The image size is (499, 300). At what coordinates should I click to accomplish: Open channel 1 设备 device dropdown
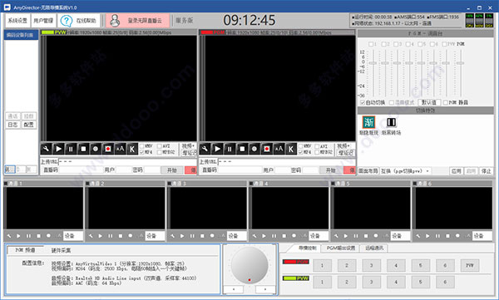(x=73, y=236)
